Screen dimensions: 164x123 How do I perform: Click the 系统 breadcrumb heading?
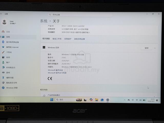coord(44,21)
